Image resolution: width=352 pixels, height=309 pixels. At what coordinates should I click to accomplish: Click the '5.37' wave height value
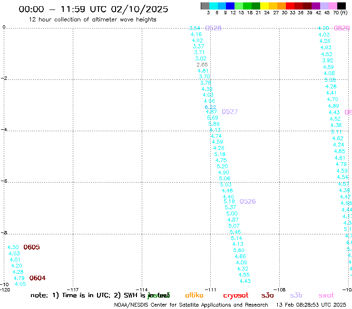pyautogui.click(x=230, y=207)
